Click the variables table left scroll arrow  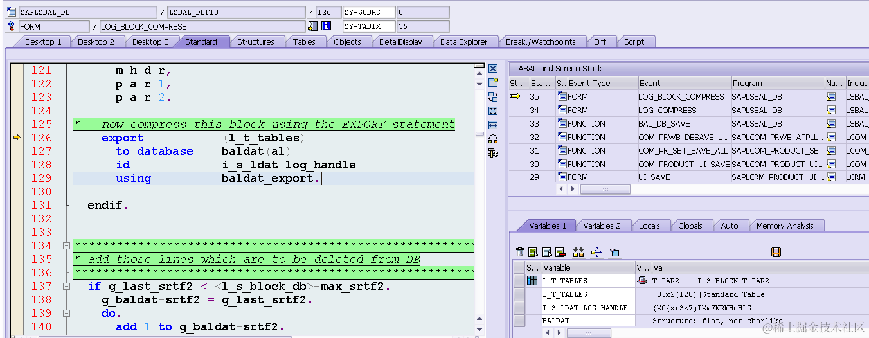[x=548, y=333]
